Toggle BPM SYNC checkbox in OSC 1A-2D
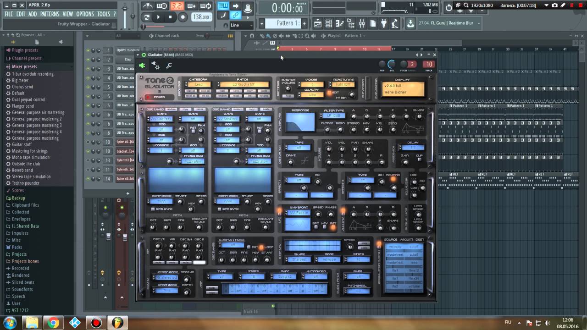Viewport: 587px width, 330px height. click(x=153, y=209)
